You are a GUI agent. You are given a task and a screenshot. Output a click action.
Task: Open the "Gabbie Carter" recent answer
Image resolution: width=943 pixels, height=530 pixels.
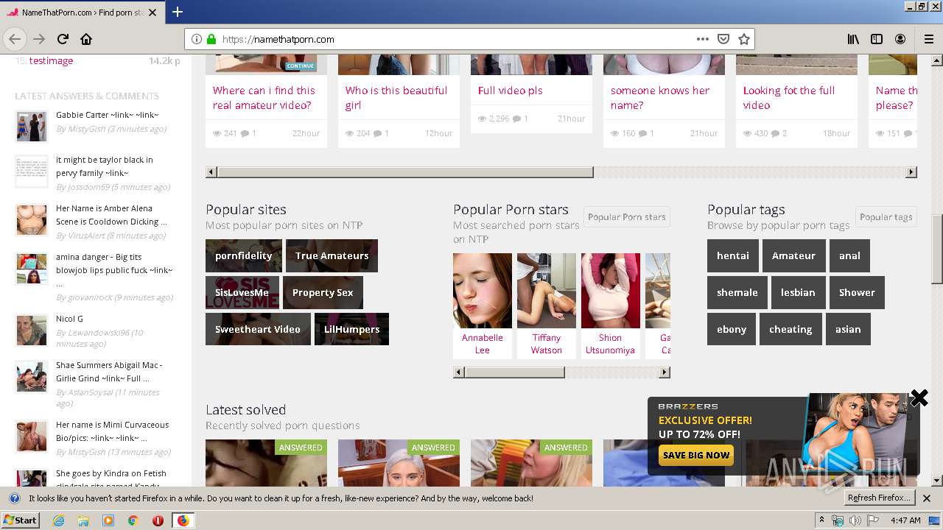tap(107, 115)
